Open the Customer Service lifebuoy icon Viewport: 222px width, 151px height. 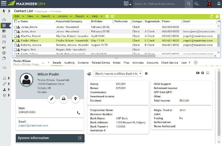(x=4, y=53)
